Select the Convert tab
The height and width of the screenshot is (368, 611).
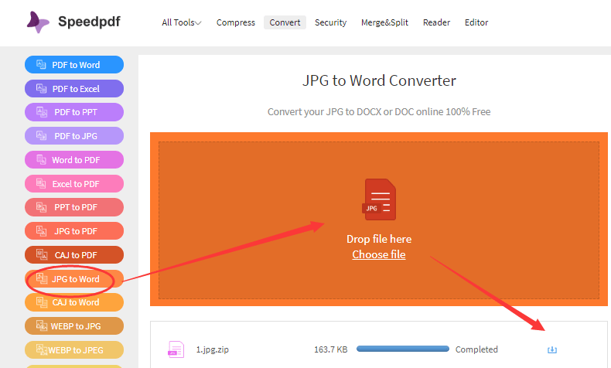click(x=285, y=22)
